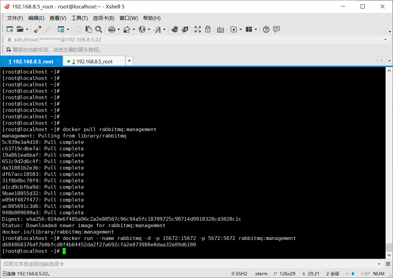
Task: Launch Xftp via the swirl icon
Action: click(175, 29)
